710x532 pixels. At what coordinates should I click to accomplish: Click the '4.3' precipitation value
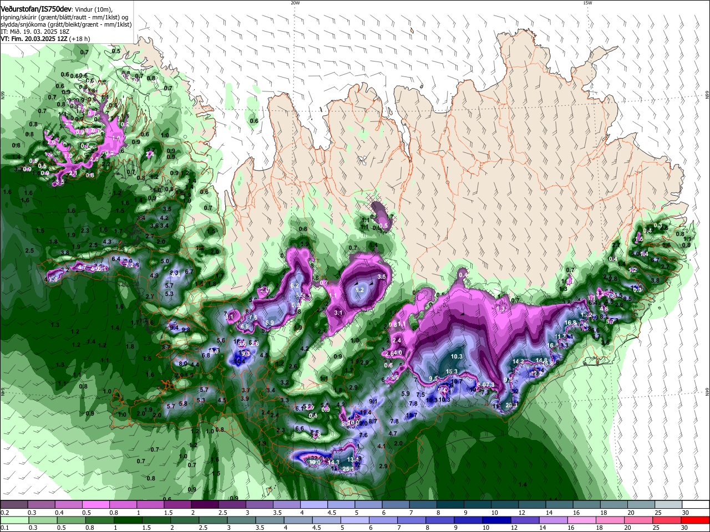108,242
